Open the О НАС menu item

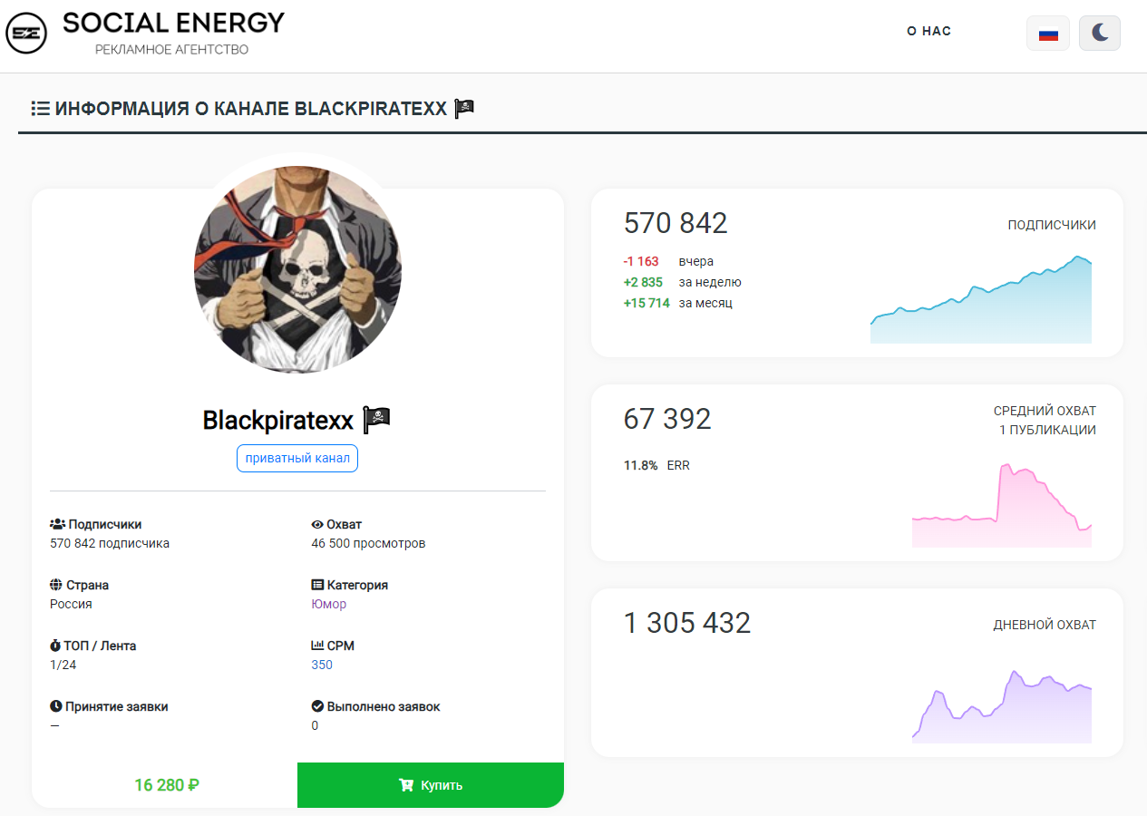(928, 31)
